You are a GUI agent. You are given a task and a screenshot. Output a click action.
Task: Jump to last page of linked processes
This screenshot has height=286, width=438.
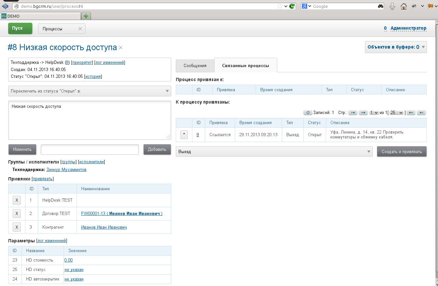pyautogui.click(x=421, y=113)
